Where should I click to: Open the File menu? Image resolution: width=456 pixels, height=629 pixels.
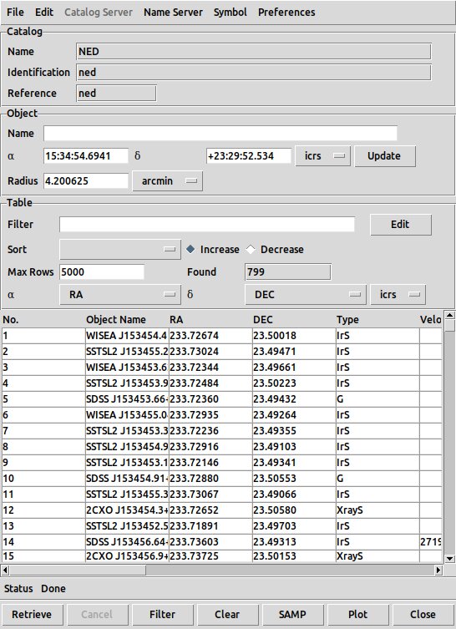(15, 12)
